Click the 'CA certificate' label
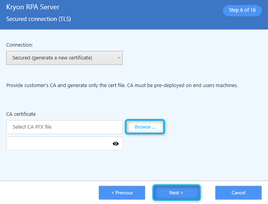Screen dimensions: 268x204 tap(21, 114)
